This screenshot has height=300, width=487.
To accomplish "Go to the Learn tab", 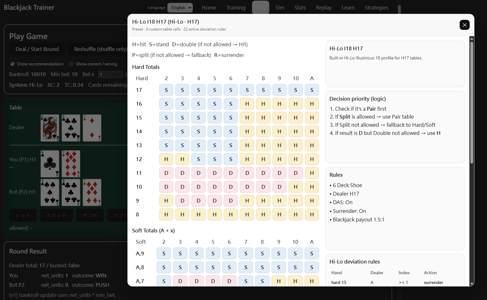I will 348,8.
